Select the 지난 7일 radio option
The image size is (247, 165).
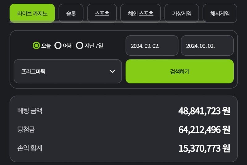point(79,46)
